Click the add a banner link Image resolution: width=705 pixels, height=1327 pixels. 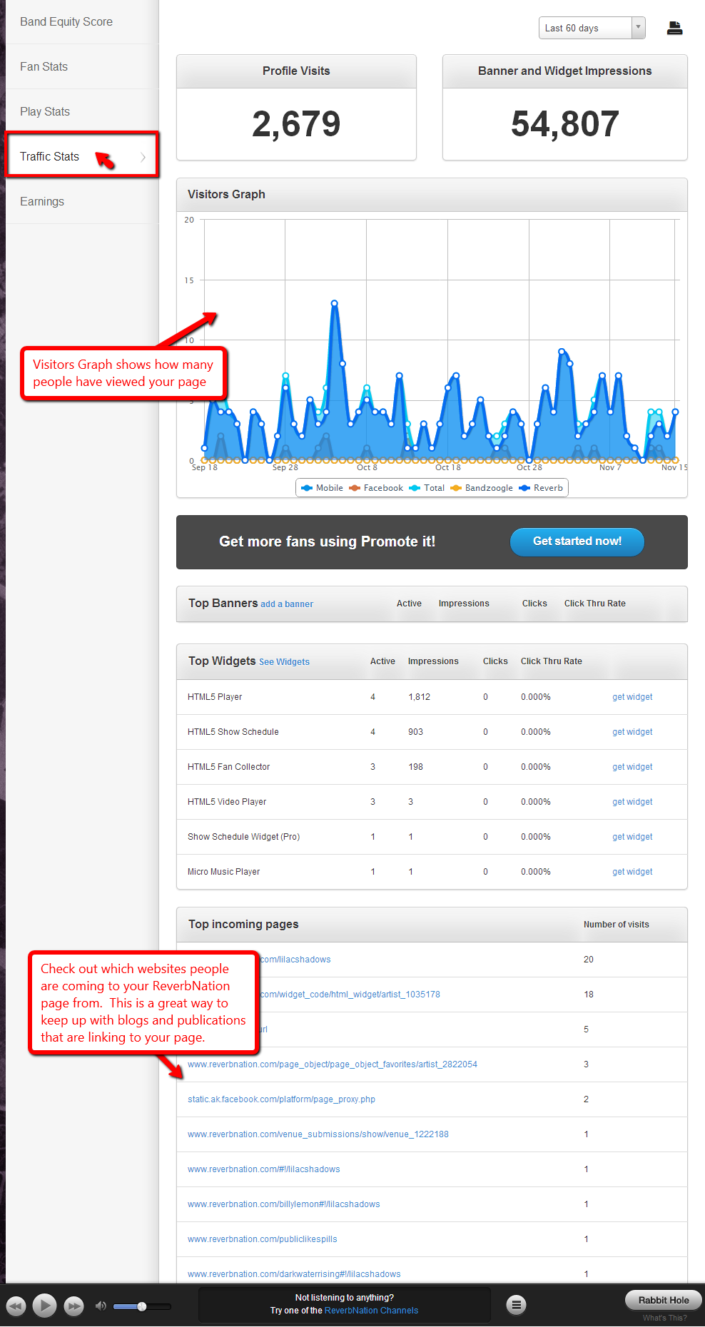point(287,604)
